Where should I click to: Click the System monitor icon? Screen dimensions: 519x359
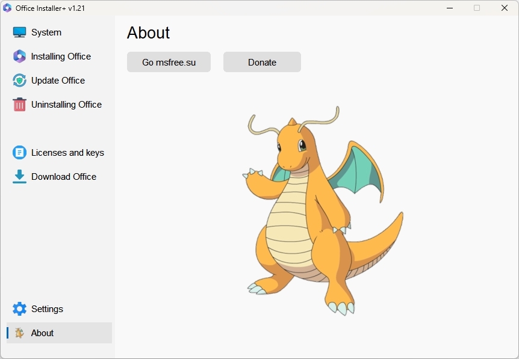[x=19, y=32]
